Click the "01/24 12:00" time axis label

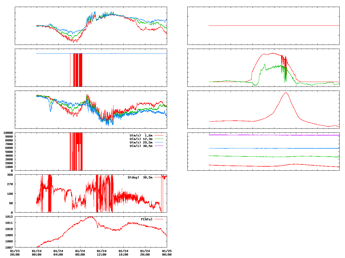coord(102,253)
